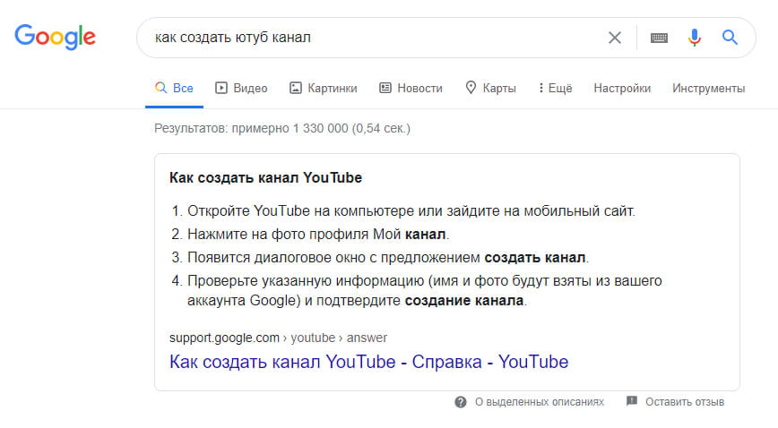Click the Оставить отзыв link
The image size is (778, 428).
[684, 402]
